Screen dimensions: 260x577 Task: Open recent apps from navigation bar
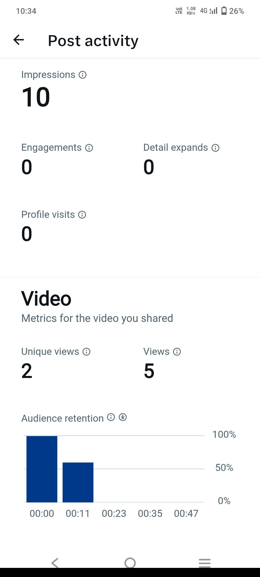pos(205,563)
